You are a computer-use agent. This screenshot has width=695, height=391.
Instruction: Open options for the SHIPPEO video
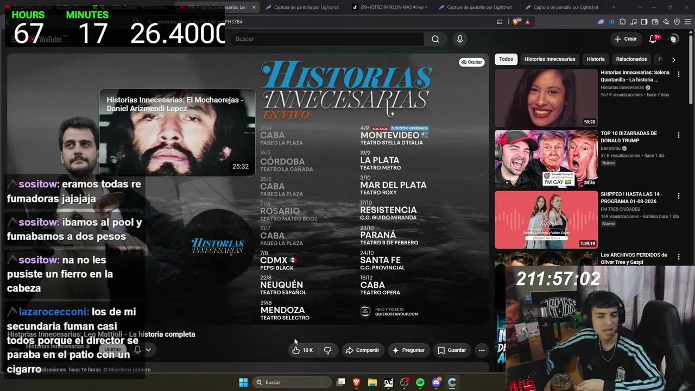click(x=678, y=196)
